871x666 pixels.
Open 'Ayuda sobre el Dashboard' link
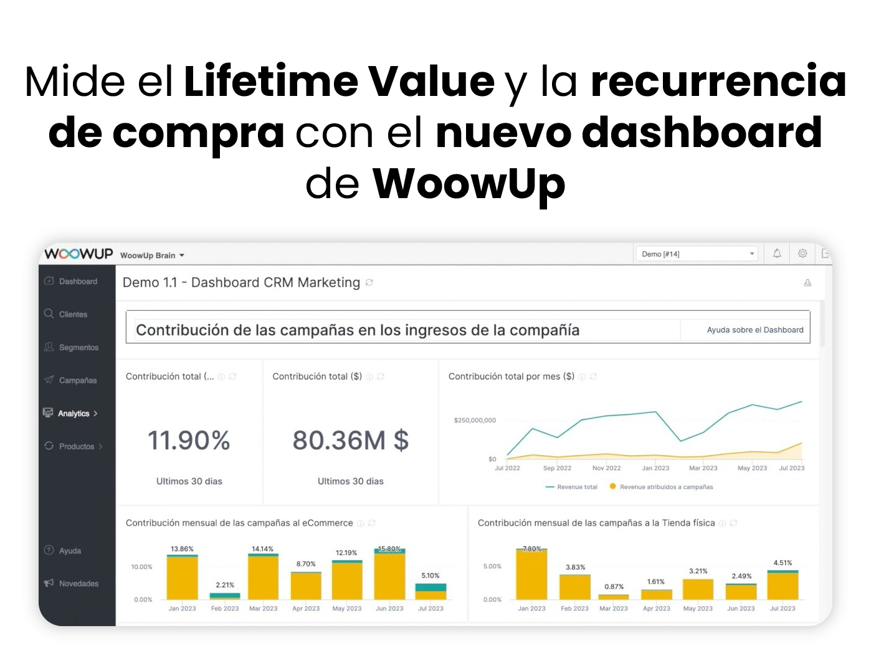point(755,330)
